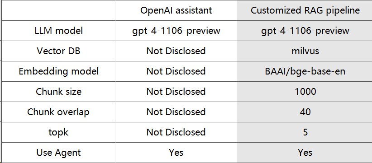The image size is (372, 163).
Task: Click the cell containing 40
Action: tap(305, 112)
